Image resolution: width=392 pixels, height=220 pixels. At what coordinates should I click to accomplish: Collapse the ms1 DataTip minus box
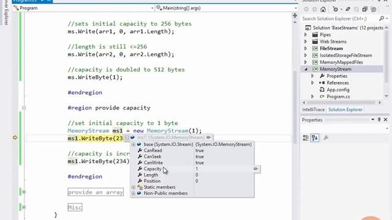click(x=127, y=137)
